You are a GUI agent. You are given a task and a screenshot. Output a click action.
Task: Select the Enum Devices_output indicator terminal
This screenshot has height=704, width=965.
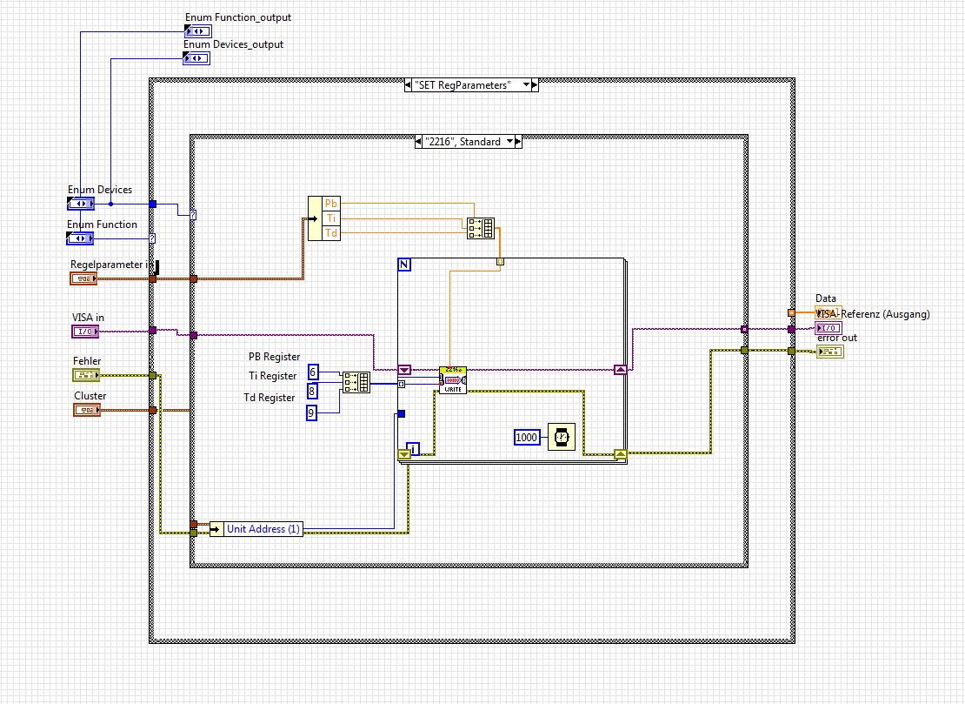(196, 58)
